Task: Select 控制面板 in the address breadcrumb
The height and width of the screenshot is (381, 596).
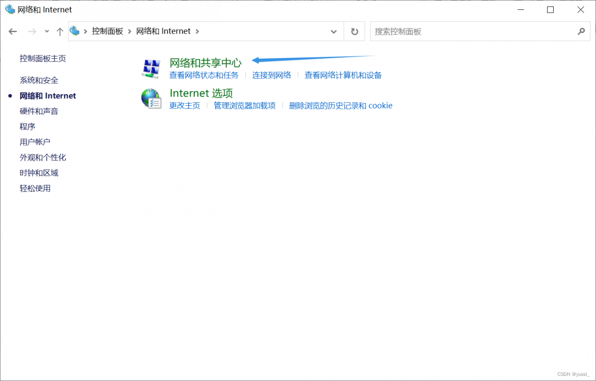Action: point(108,31)
